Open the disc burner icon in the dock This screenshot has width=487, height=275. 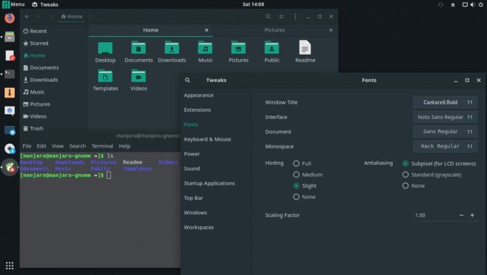click(10, 149)
